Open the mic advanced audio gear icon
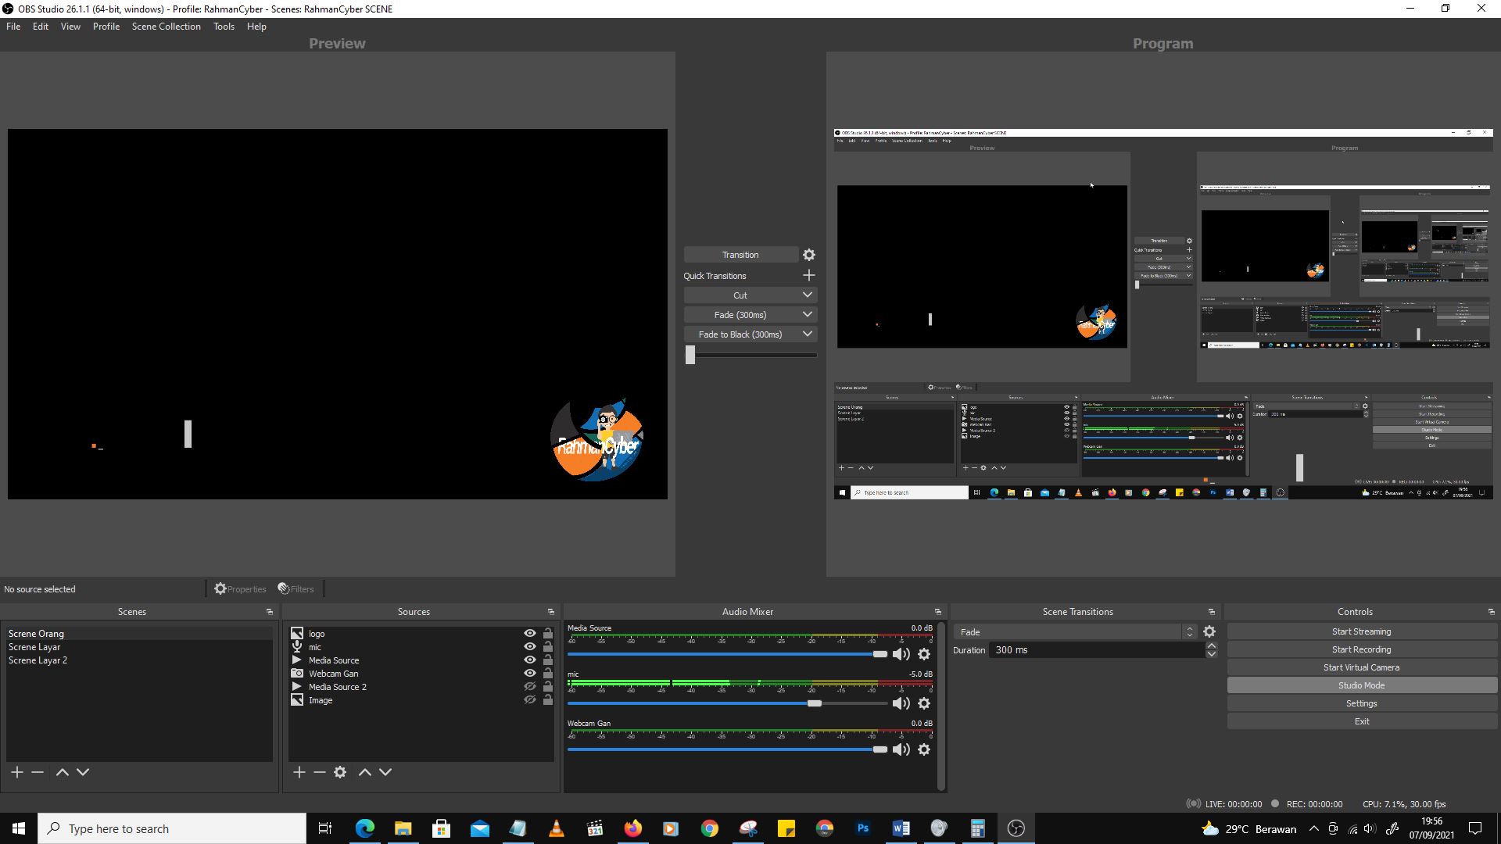The image size is (1501, 844). tap(924, 703)
